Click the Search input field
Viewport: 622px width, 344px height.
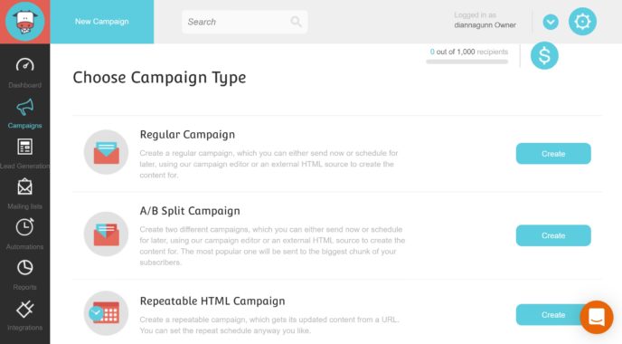point(244,22)
